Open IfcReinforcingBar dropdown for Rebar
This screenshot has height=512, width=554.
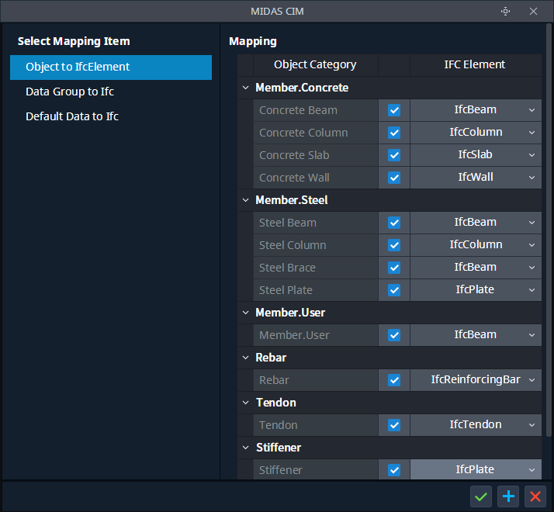476,380
